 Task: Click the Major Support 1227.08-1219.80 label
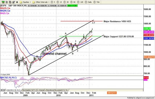(119, 37)
